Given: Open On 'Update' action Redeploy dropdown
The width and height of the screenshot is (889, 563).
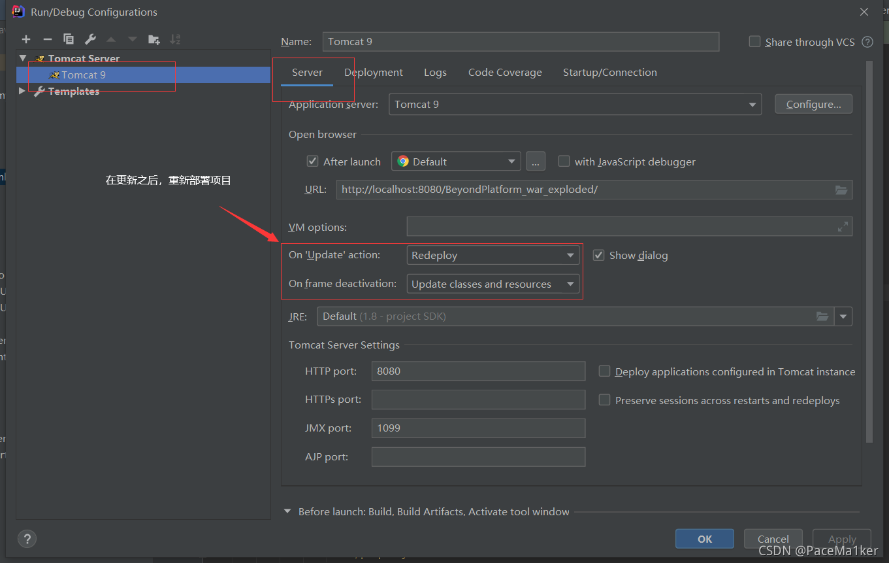Looking at the screenshot, I should pos(493,255).
